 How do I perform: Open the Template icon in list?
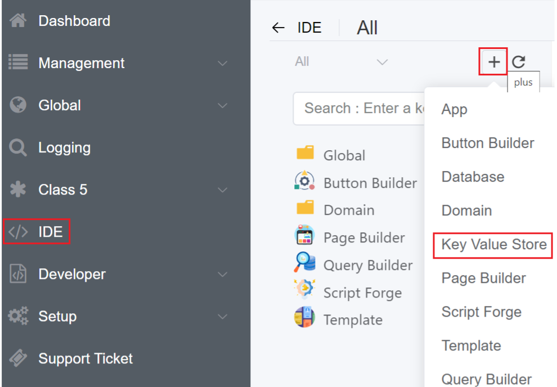[304, 318]
